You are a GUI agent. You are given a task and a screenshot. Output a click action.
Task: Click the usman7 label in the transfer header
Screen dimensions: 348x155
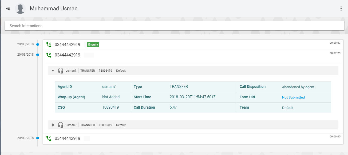point(71,71)
